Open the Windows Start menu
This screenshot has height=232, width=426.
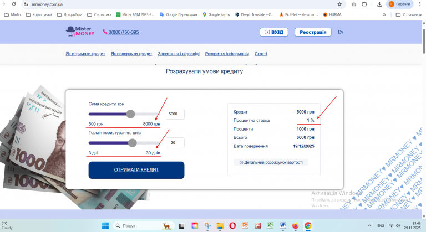pyautogui.click(x=105, y=225)
